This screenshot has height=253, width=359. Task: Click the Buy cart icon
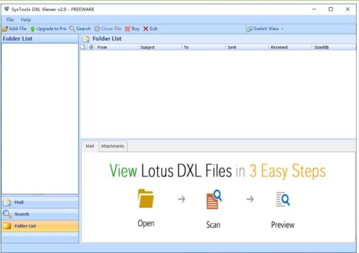pyautogui.click(x=127, y=29)
